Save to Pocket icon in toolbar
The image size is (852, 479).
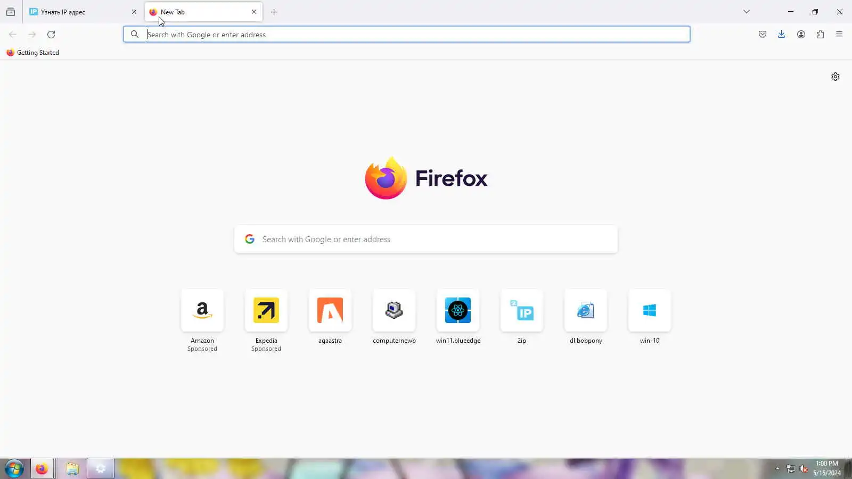[x=763, y=35]
